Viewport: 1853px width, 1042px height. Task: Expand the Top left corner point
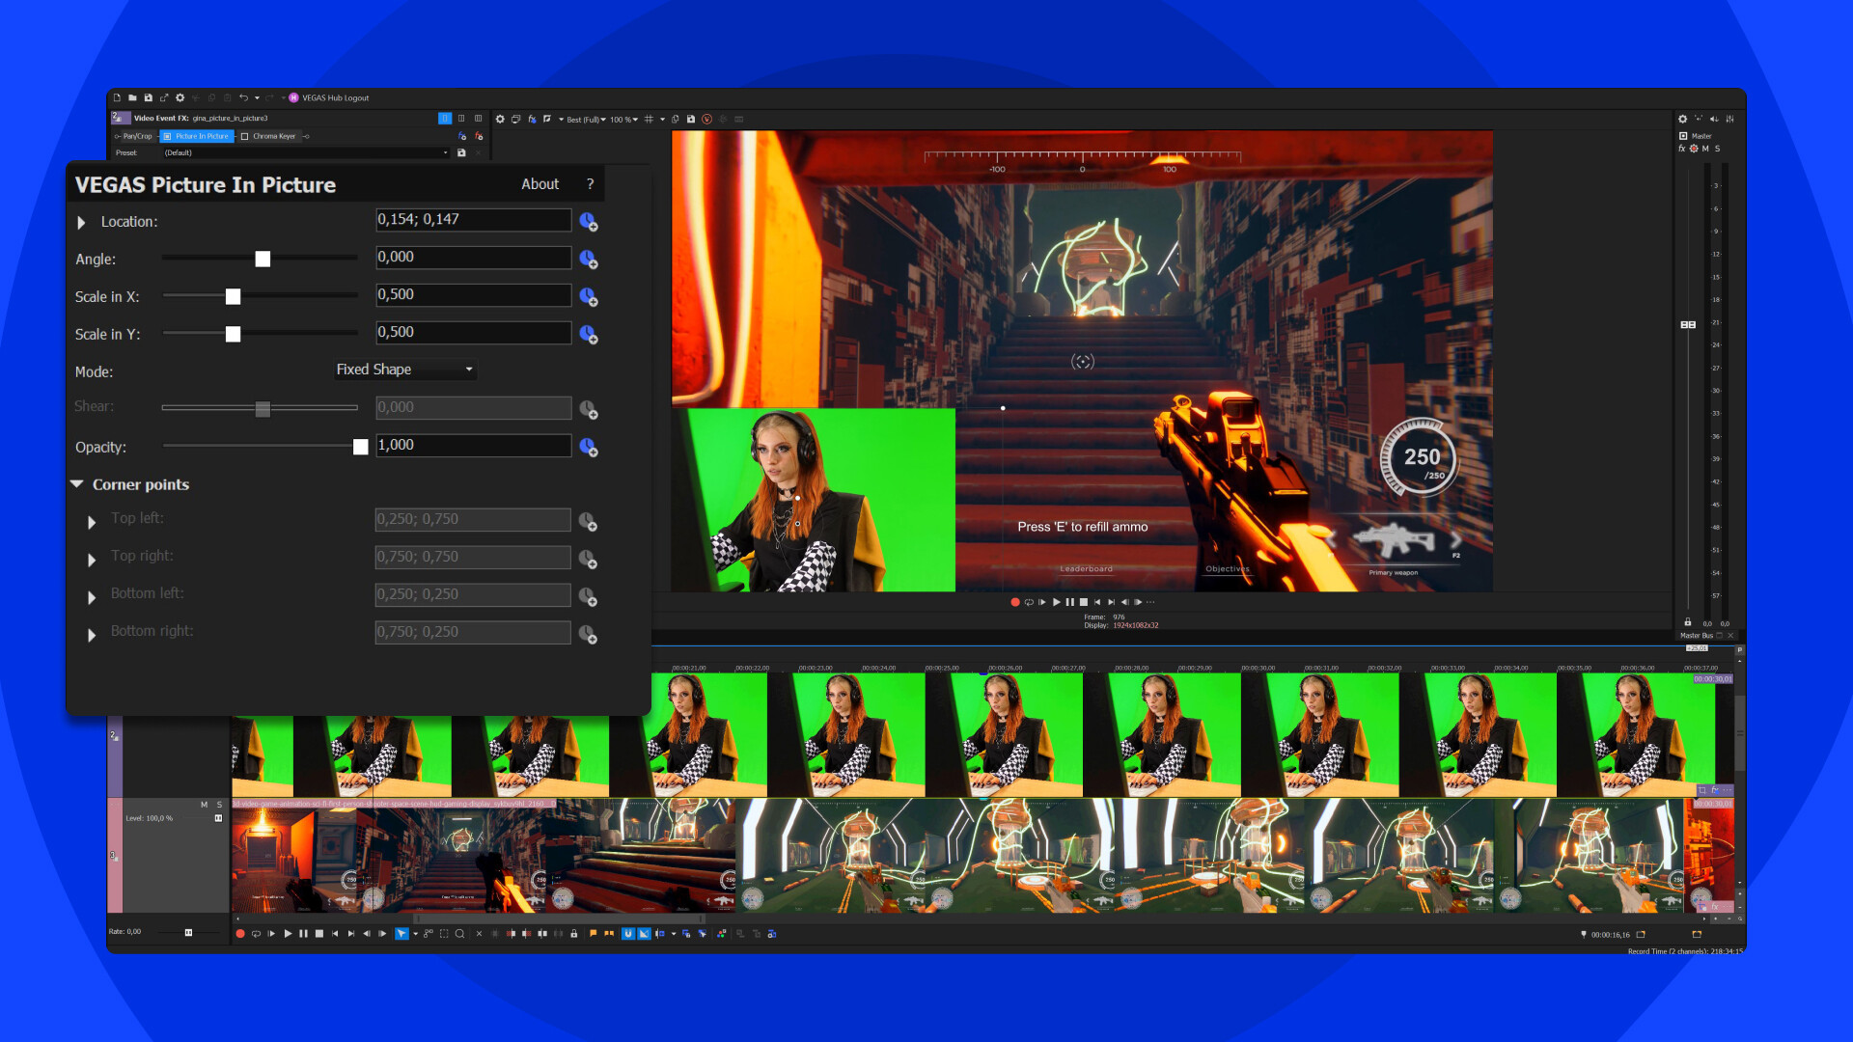[92, 522]
